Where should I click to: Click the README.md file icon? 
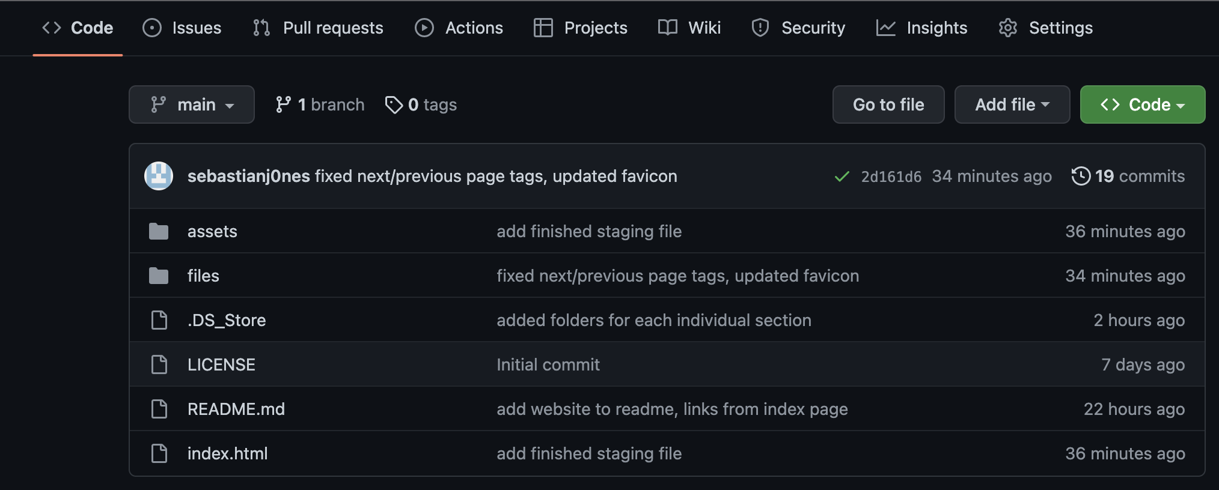coord(159,409)
